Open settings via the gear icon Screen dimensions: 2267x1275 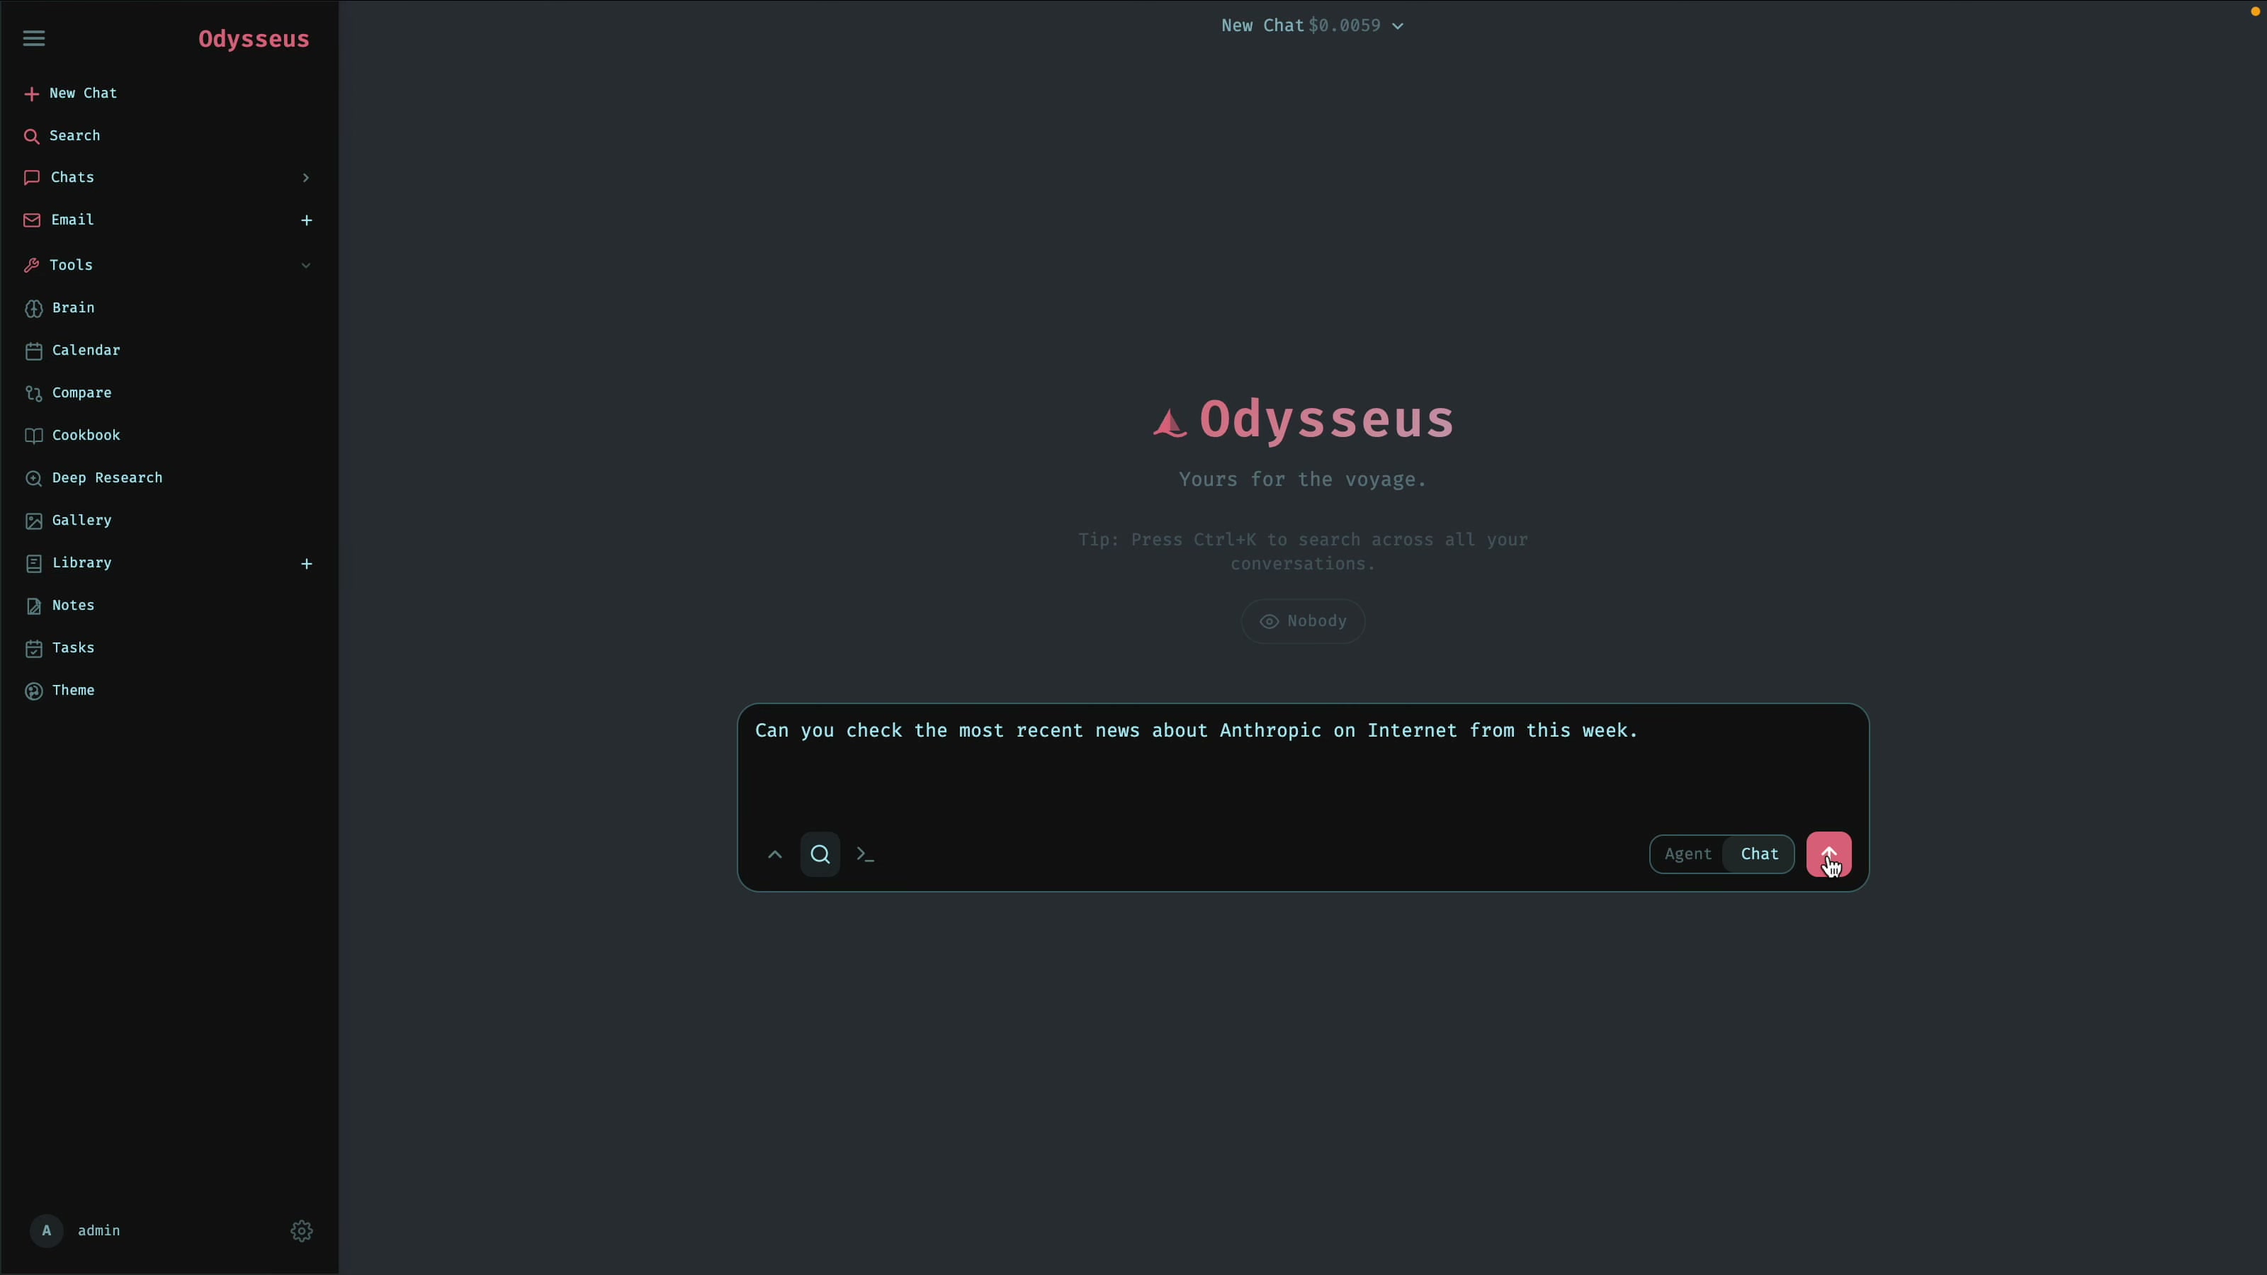(302, 1230)
